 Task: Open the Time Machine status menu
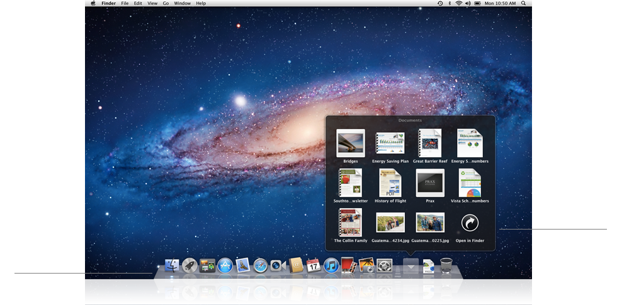[440, 3]
